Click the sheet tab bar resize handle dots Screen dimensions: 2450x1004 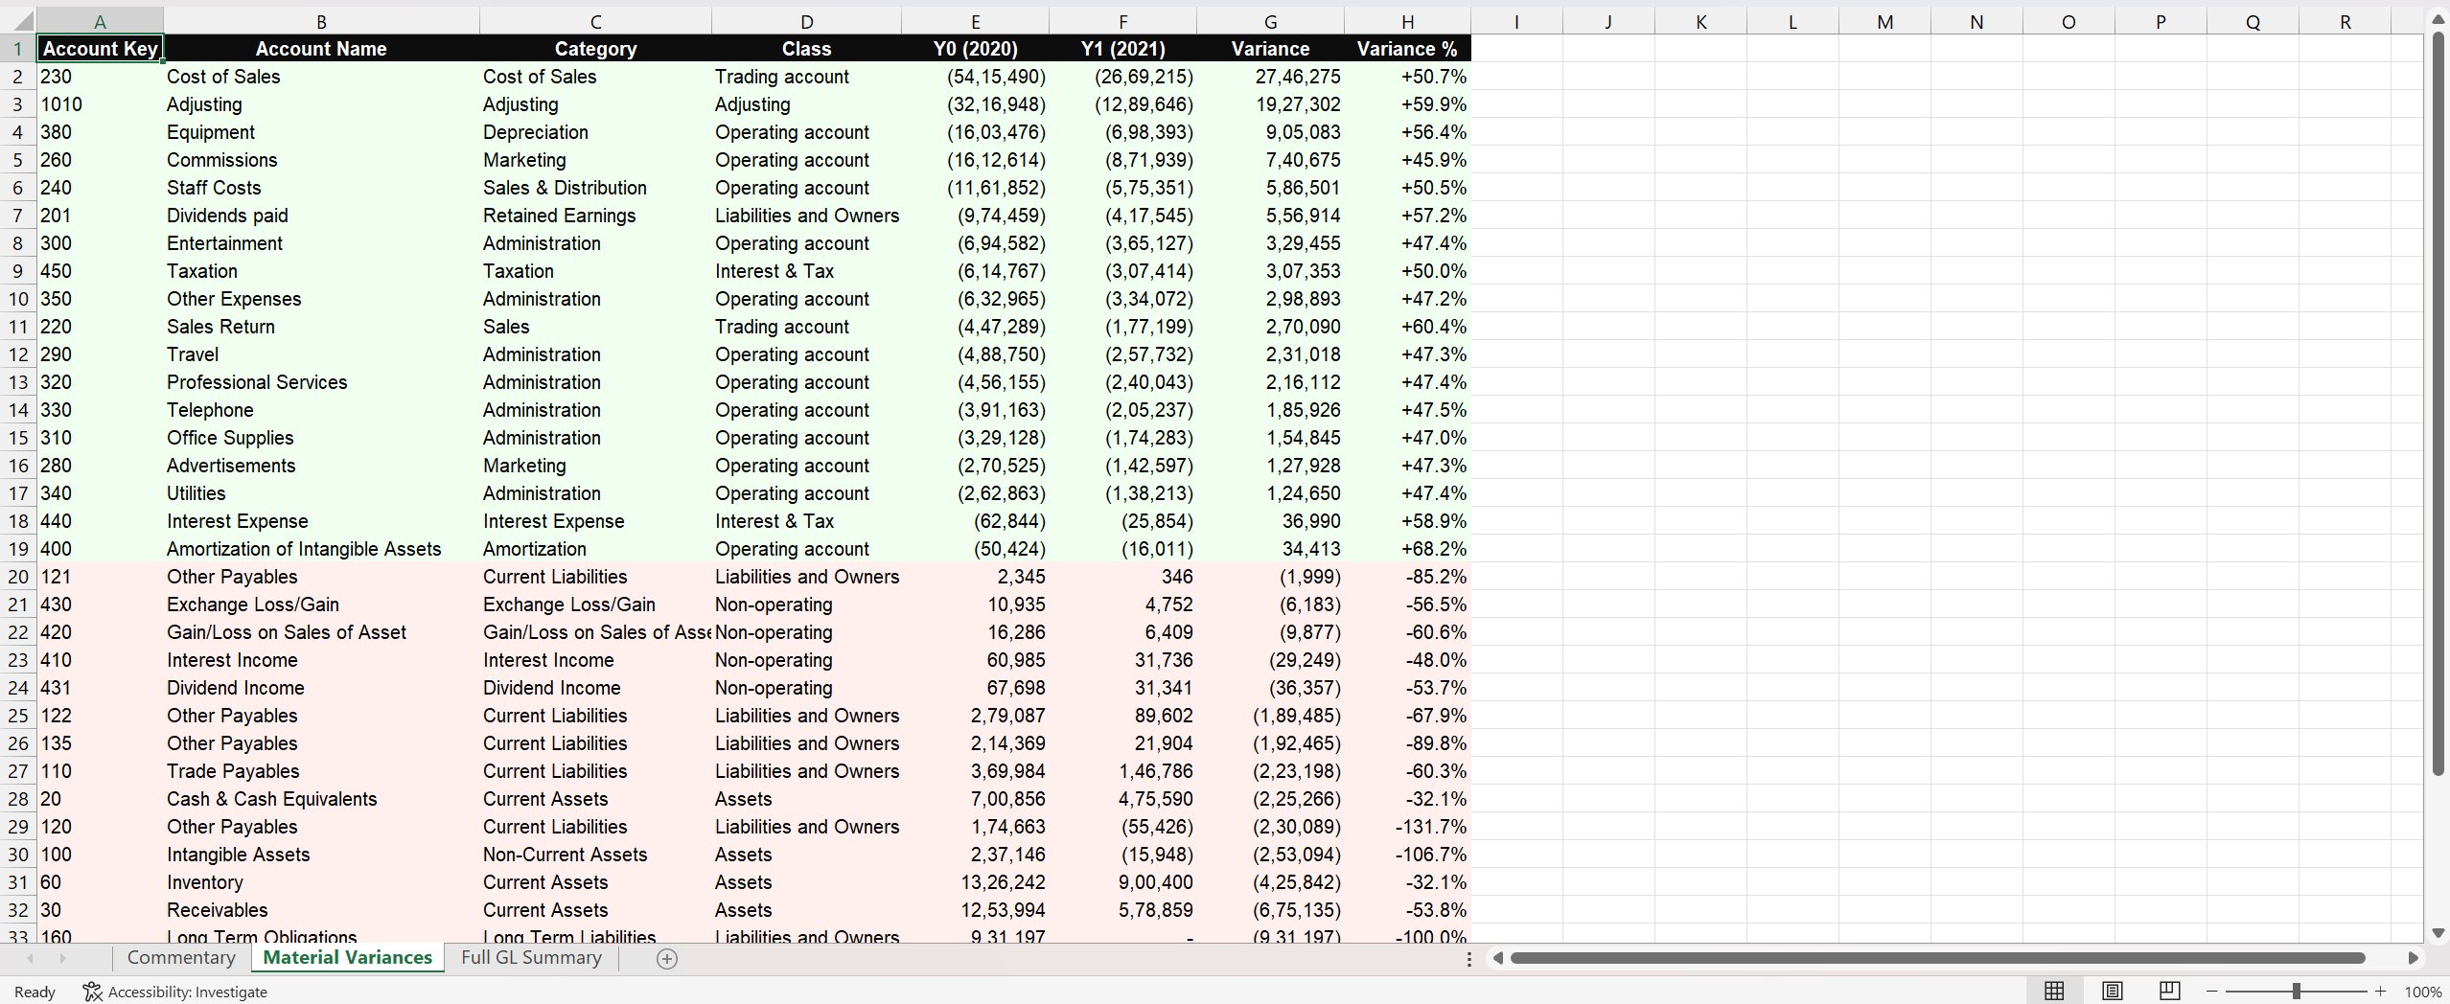pyautogui.click(x=1468, y=958)
